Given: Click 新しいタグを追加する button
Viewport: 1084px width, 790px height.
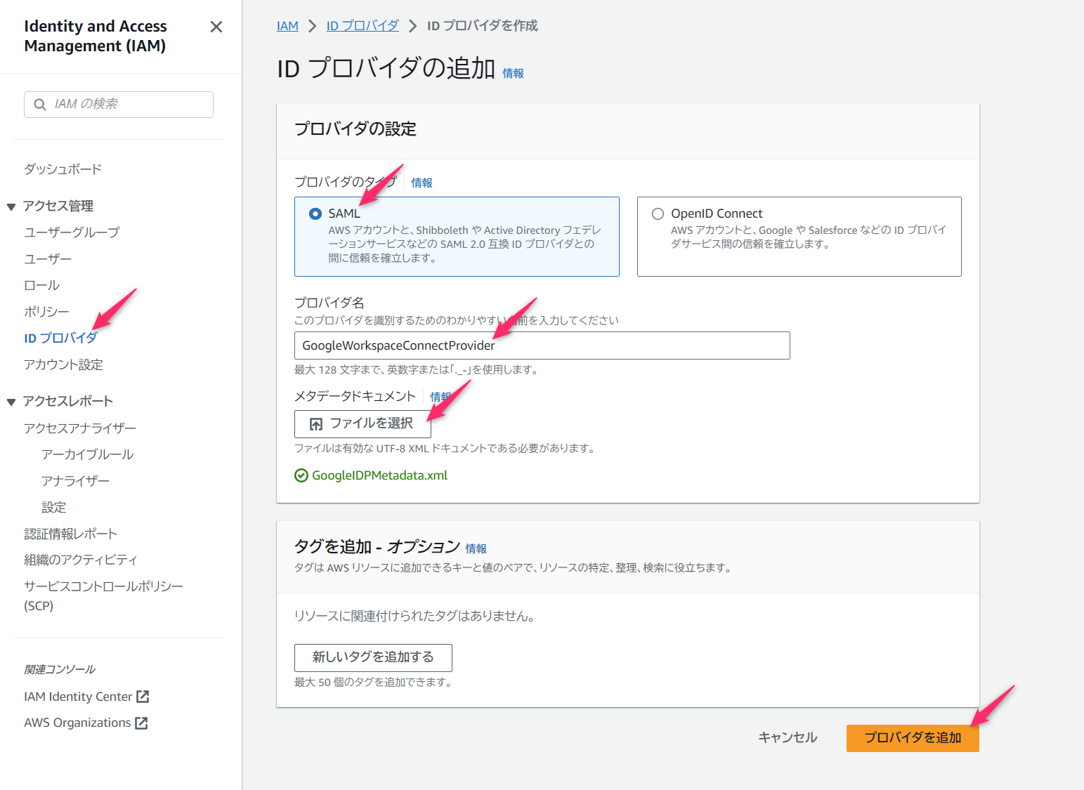Looking at the screenshot, I should tap(373, 658).
